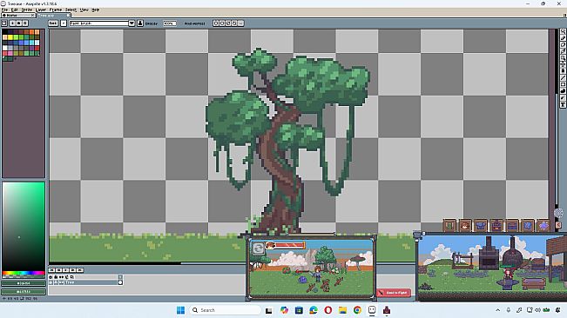Toggle all layers lock in timeline header
Image resolution: width=567 pixels, height=318 pixels.
(x=56, y=277)
